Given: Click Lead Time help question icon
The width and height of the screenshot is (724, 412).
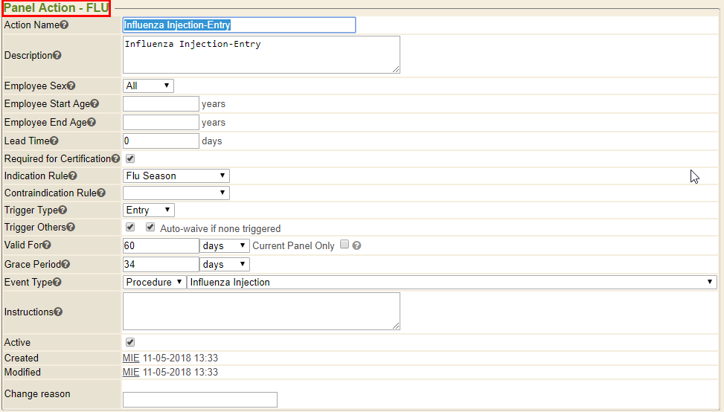Looking at the screenshot, I should [54, 141].
